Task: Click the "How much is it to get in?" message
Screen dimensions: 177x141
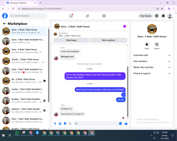Action: (x=72, y=114)
